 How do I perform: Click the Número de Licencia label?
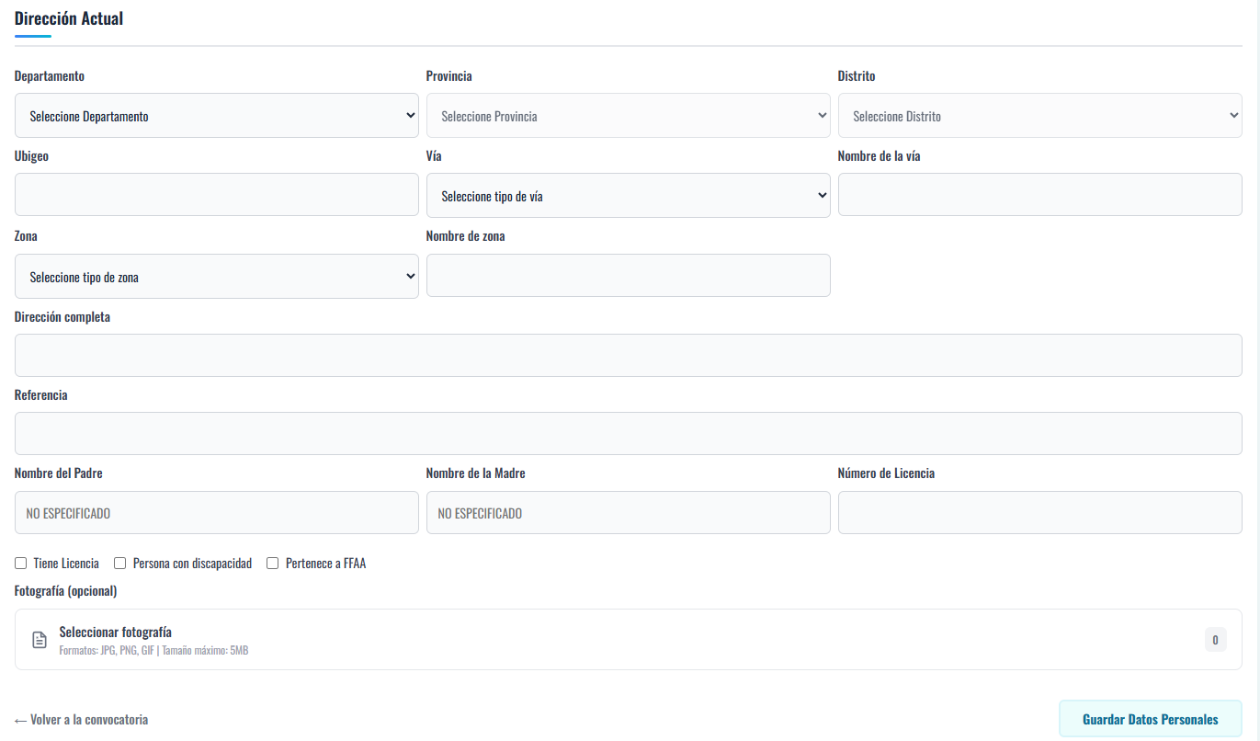887,473
